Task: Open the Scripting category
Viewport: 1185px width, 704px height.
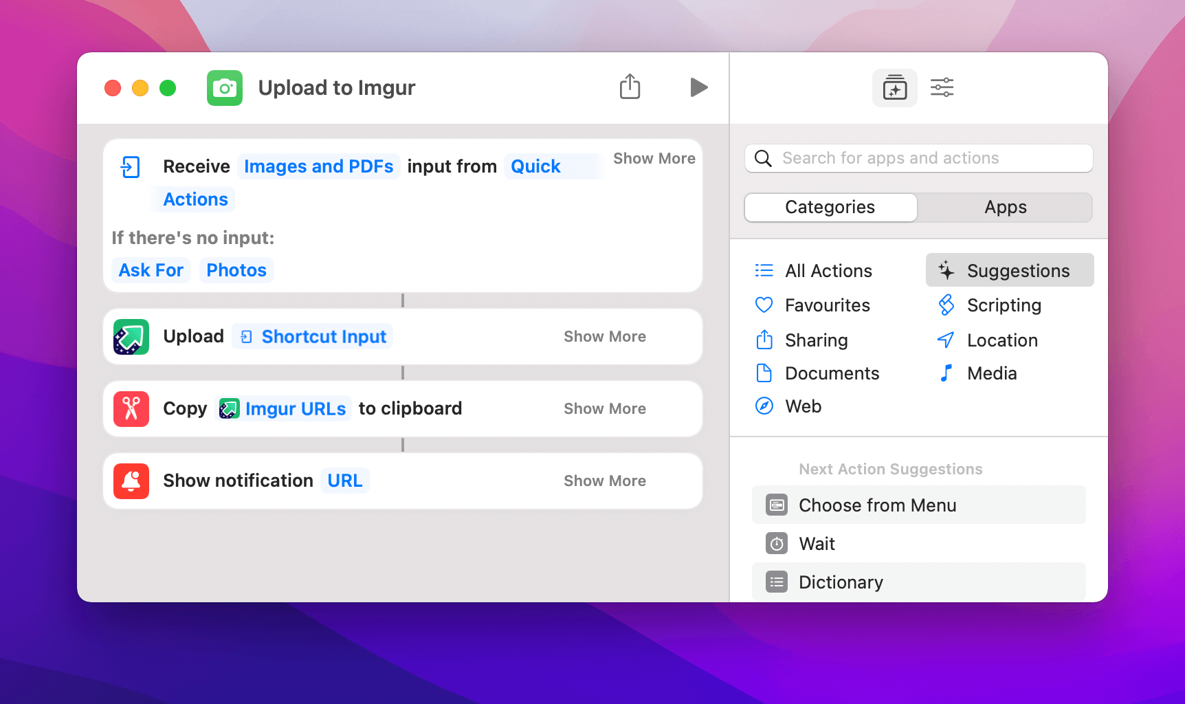Action: pos(1004,305)
